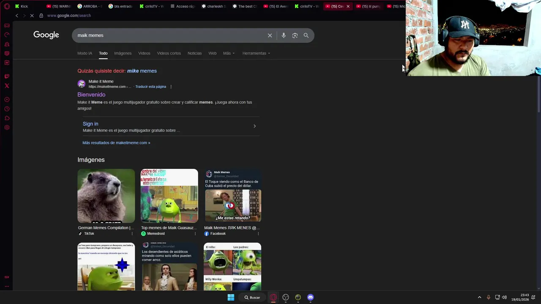Open Discord from the taskbar
Image resolution: width=541 pixels, height=304 pixels.
311,297
